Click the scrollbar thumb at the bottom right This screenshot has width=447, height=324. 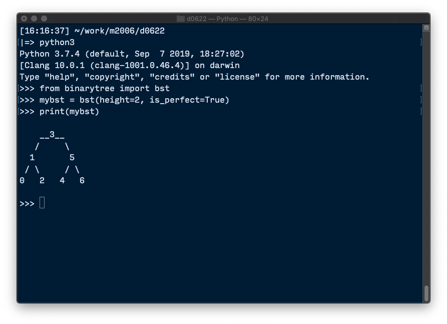coord(426,292)
